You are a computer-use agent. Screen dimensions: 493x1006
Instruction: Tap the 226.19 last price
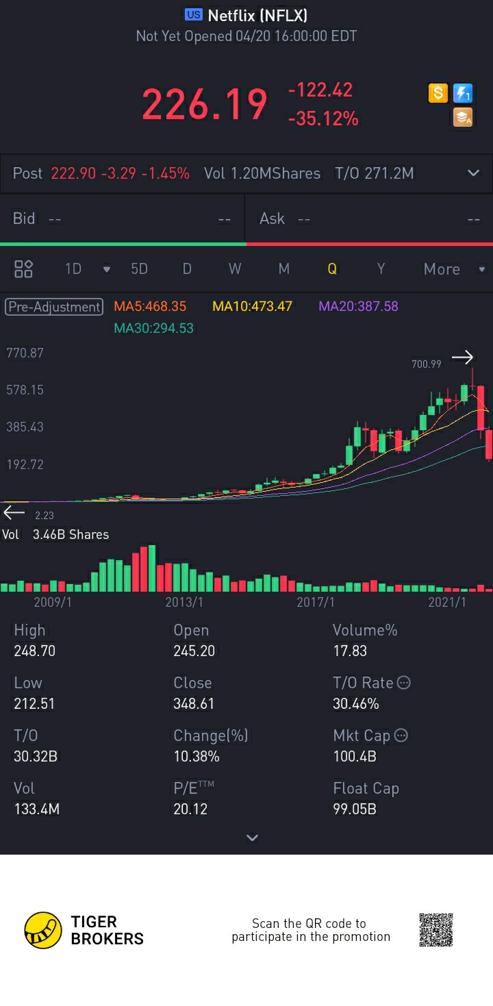pos(205,105)
